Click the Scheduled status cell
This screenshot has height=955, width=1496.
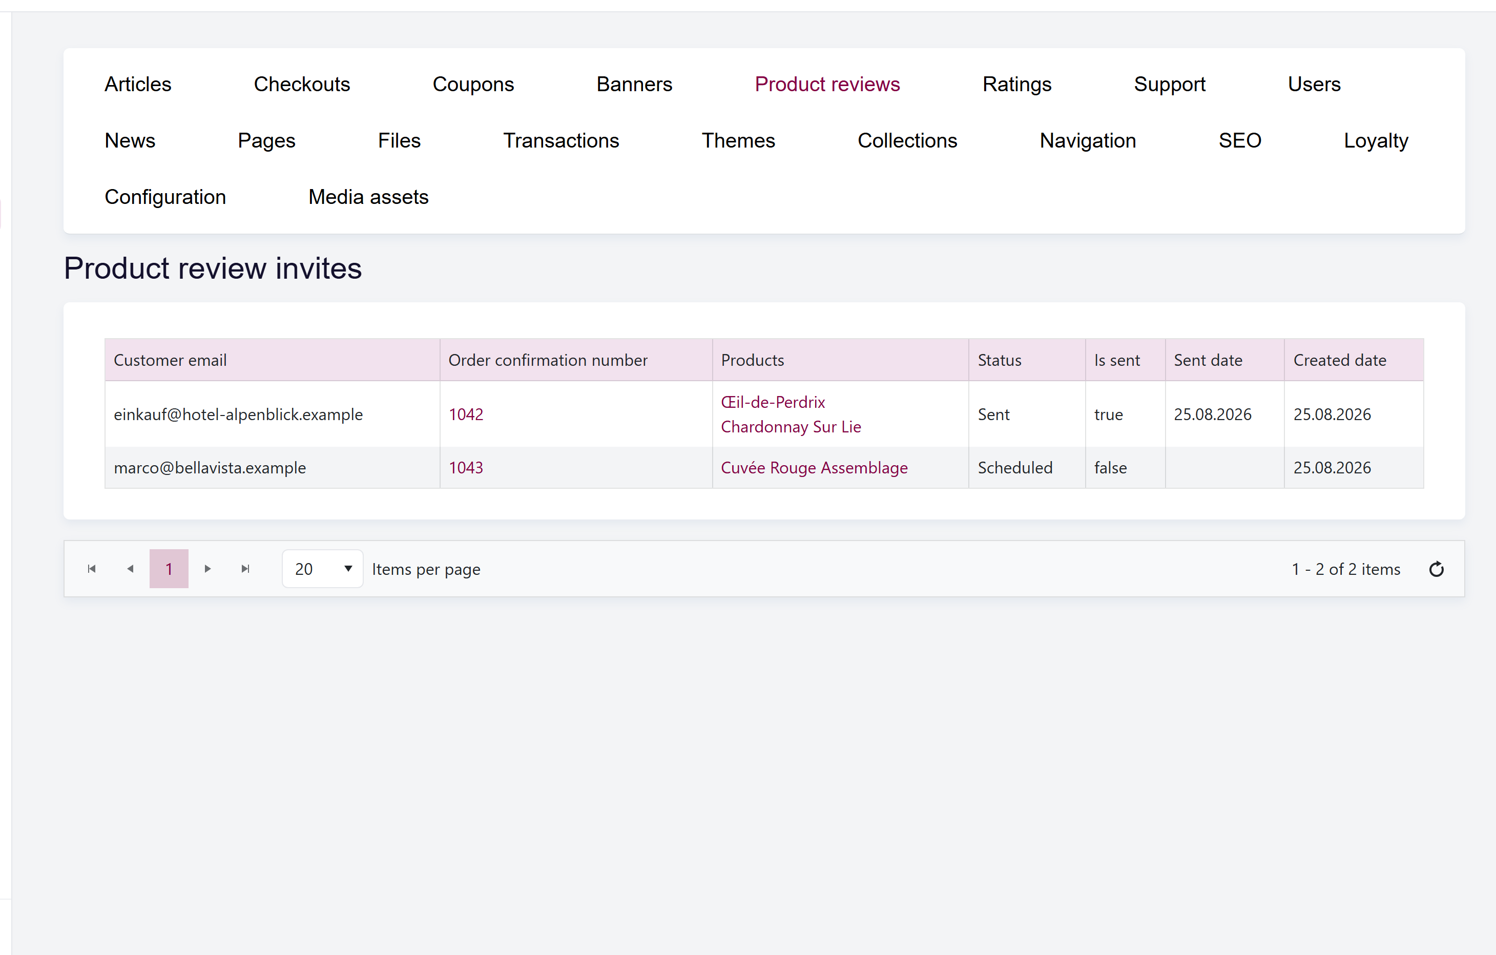coord(1027,468)
